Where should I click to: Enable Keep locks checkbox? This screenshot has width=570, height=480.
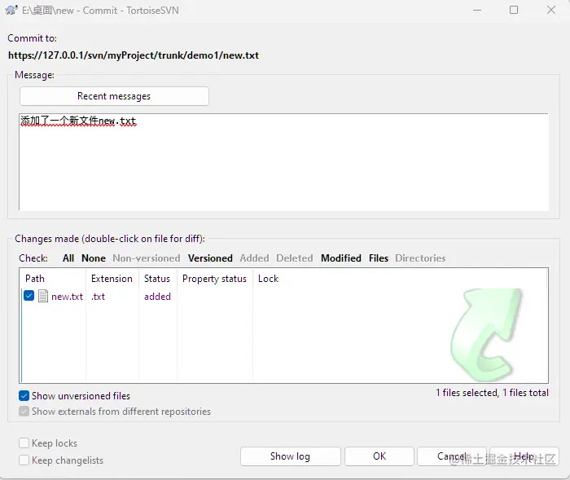[24, 443]
